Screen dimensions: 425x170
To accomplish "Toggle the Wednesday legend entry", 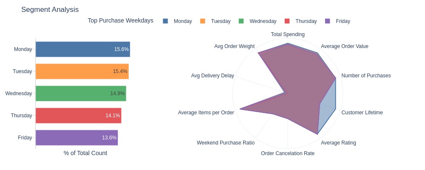I will 258,21.
